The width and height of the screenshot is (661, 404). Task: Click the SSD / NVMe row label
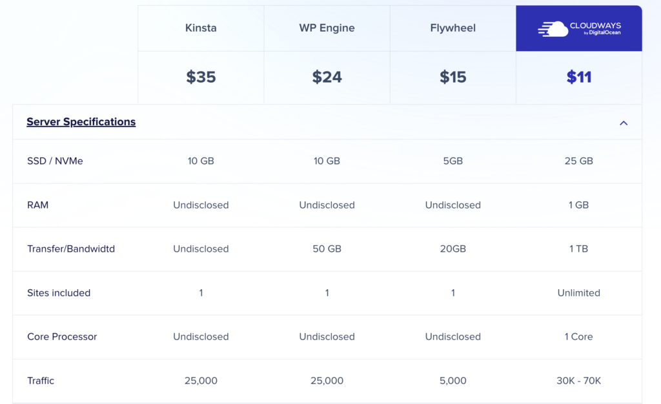click(x=55, y=161)
